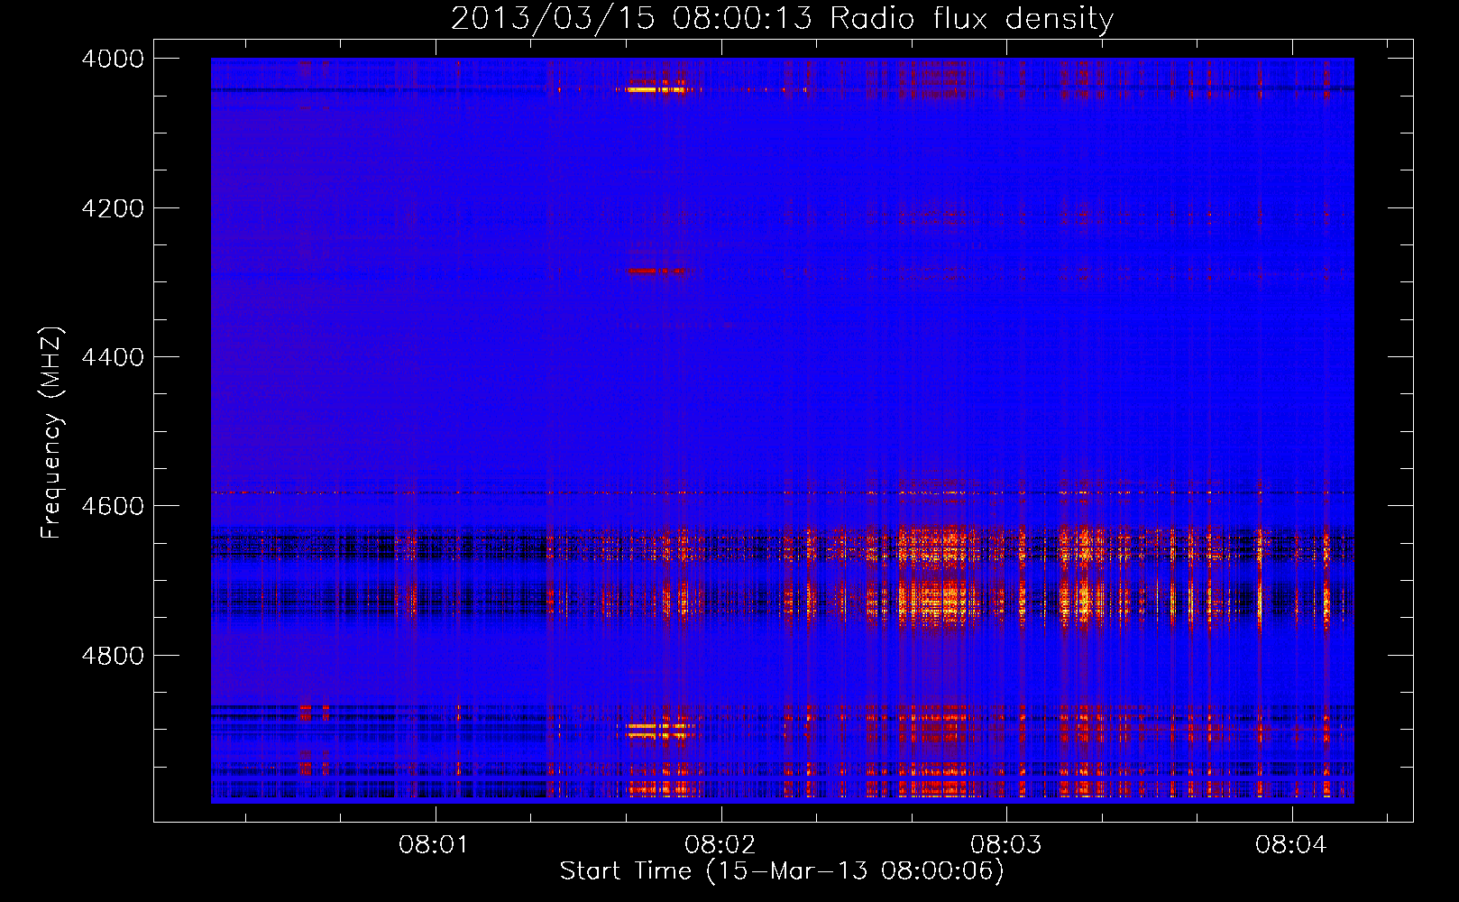
Task: Click the "08:02" time axis label
Action: [x=720, y=845]
